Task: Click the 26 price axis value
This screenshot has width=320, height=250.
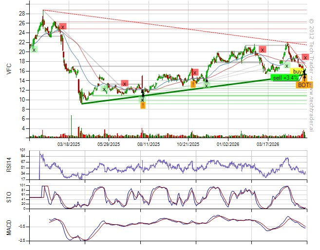Action: [x=22, y=23]
